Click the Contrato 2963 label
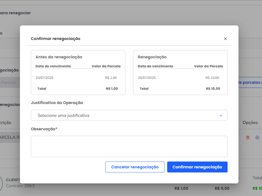 pos(20,186)
